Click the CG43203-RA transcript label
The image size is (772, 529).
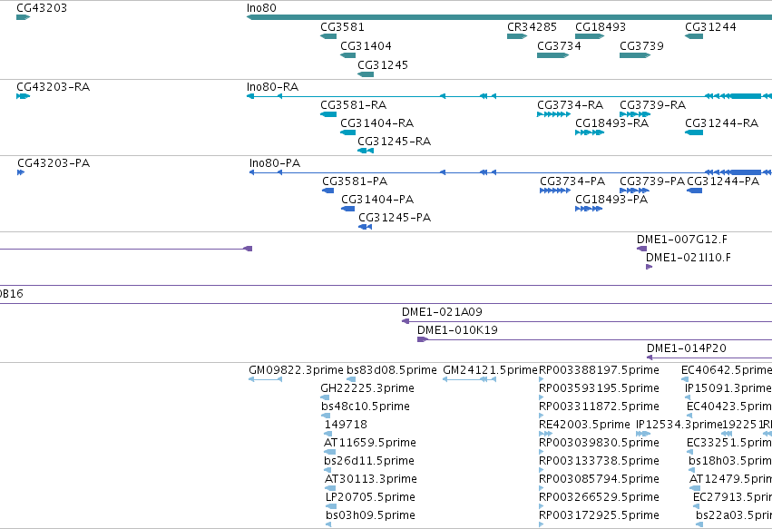pyautogui.click(x=54, y=87)
